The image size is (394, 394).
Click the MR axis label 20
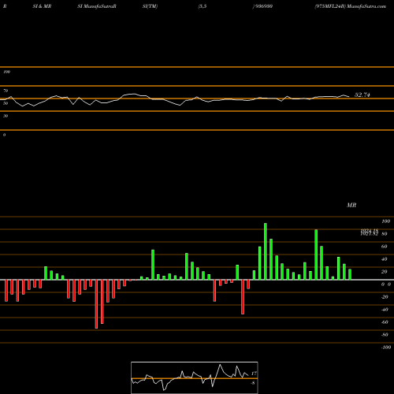(x=385, y=272)
